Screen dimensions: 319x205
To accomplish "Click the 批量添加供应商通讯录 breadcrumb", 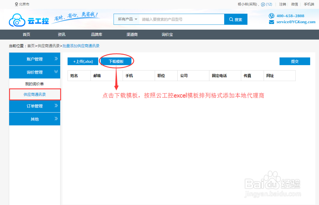I will click(81, 46).
